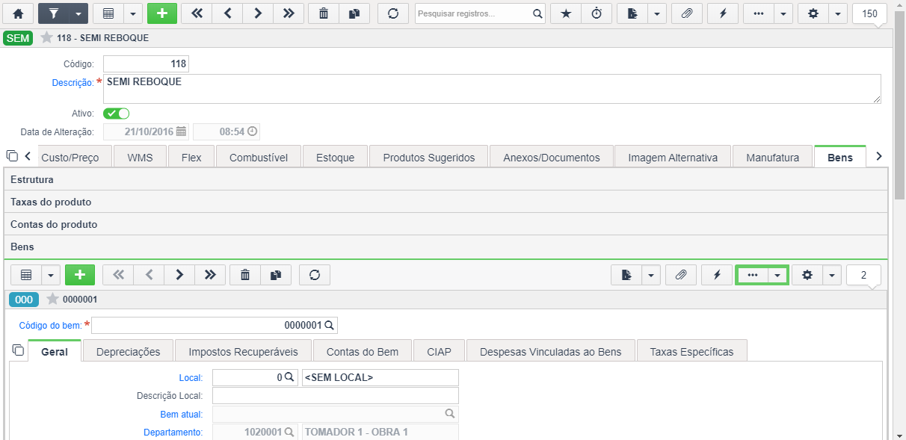Screen dimensions: 906x440
Task: Jump to last bem record in Bens toolbar
Action: click(210, 275)
